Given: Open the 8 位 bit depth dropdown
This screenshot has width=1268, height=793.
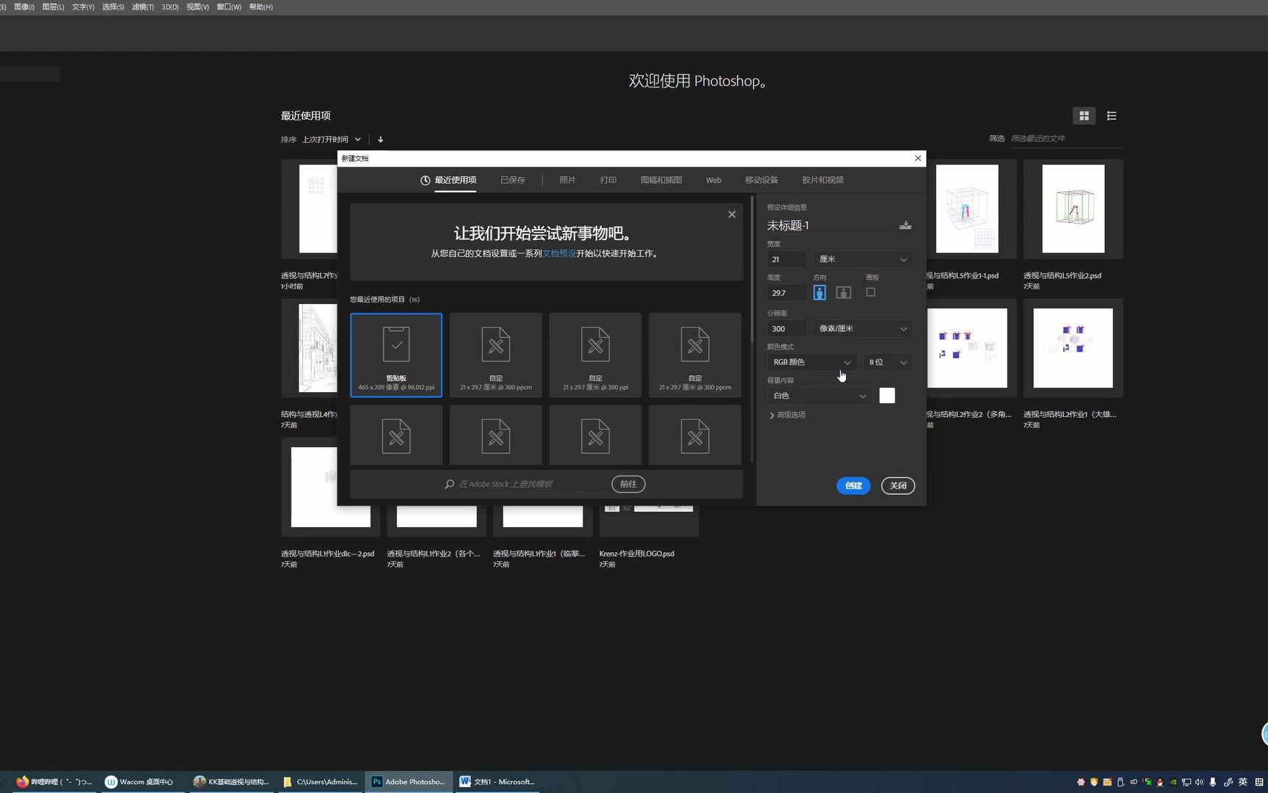Looking at the screenshot, I should (x=888, y=362).
